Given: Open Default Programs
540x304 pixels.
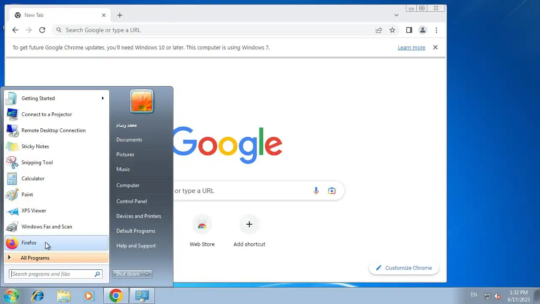Looking at the screenshot, I should pyautogui.click(x=136, y=231).
